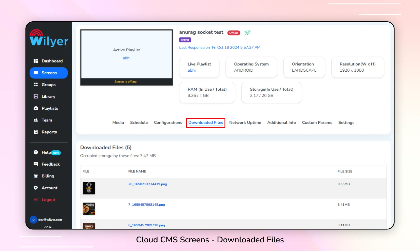Click the Wilyer logo
This screenshot has height=251, width=420.
tap(49, 38)
